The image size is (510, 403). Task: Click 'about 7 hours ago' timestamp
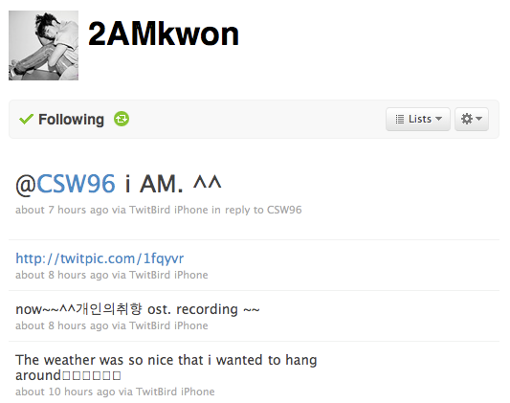point(62,210)
